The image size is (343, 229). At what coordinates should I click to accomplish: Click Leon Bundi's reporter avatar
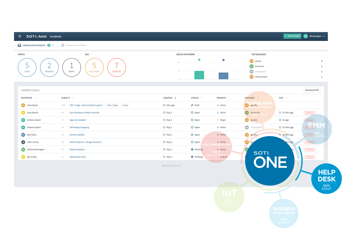(x=23, y=112)
